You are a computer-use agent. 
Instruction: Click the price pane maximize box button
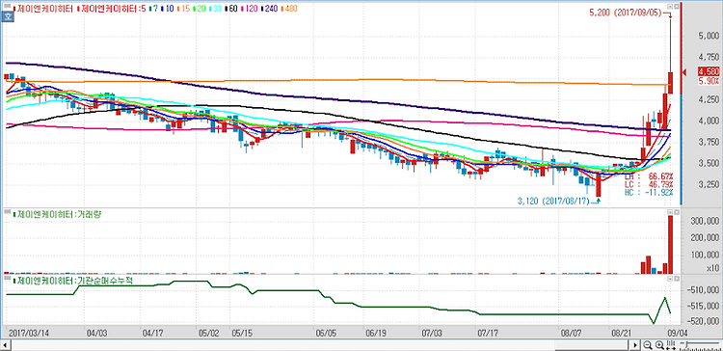coord(677,7)
